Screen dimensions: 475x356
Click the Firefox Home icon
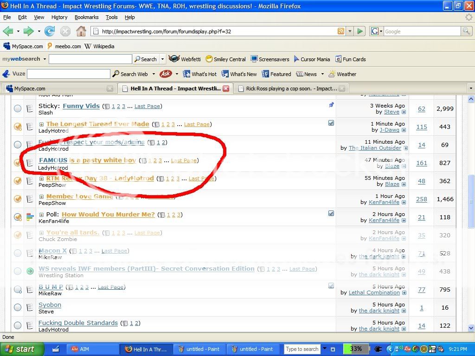pos(81,32)
